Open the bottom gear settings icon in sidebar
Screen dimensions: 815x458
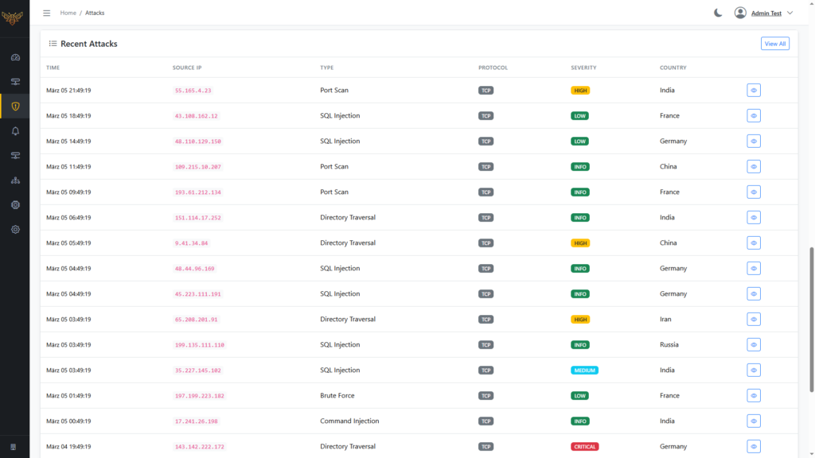14,230
